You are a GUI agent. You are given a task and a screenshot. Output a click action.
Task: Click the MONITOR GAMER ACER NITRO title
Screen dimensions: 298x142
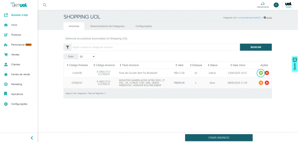coord(142,83)
